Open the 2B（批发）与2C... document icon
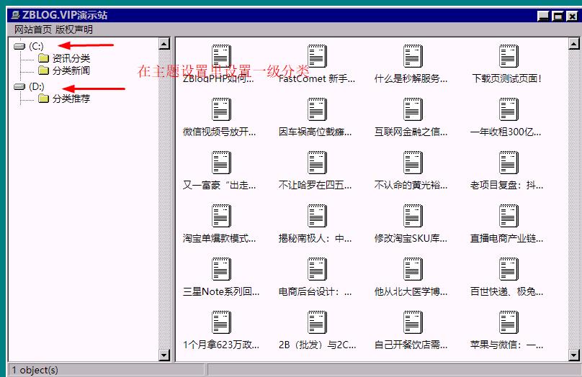The height and width of the screenshot is (377, 582). point(317,322)
